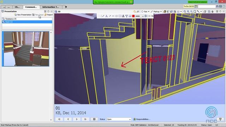This screenshot has height=127, width=226.
Task: Click Role: BIM Validation - Architectural in status bar
Action: pyautogui.click(x=144, y=125)
